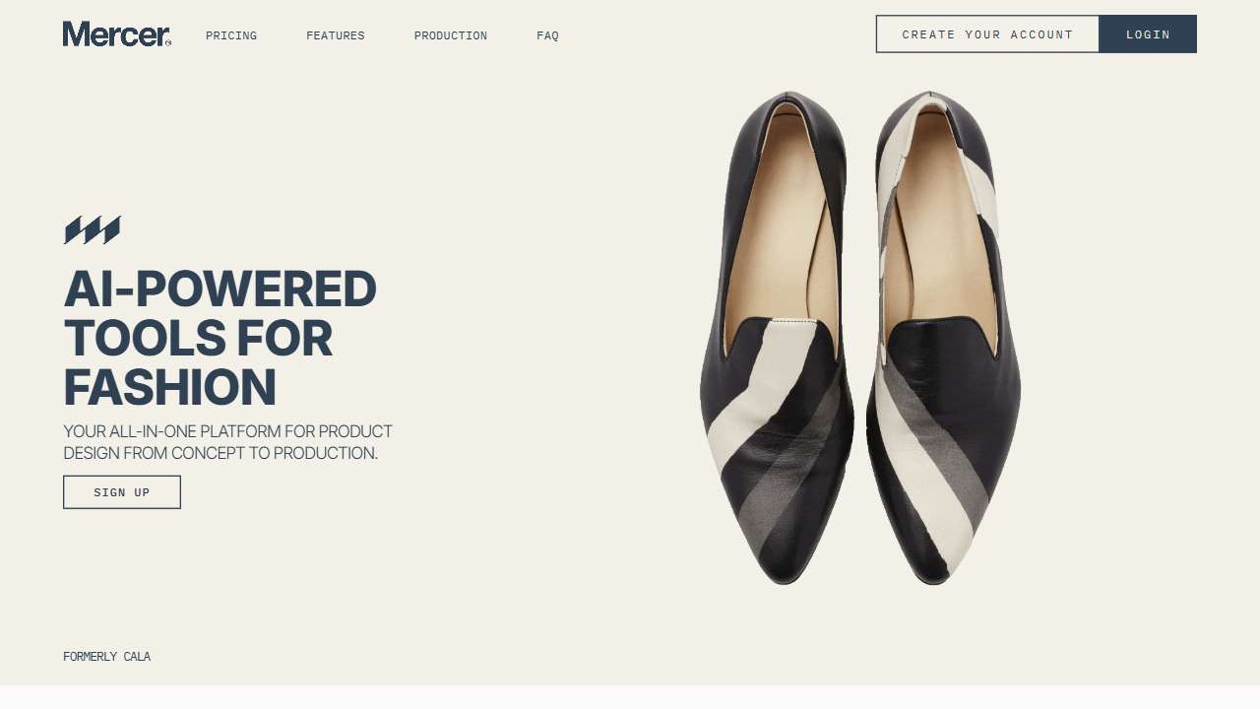
Task: Open the FAQ nav link
Action: 547,35
